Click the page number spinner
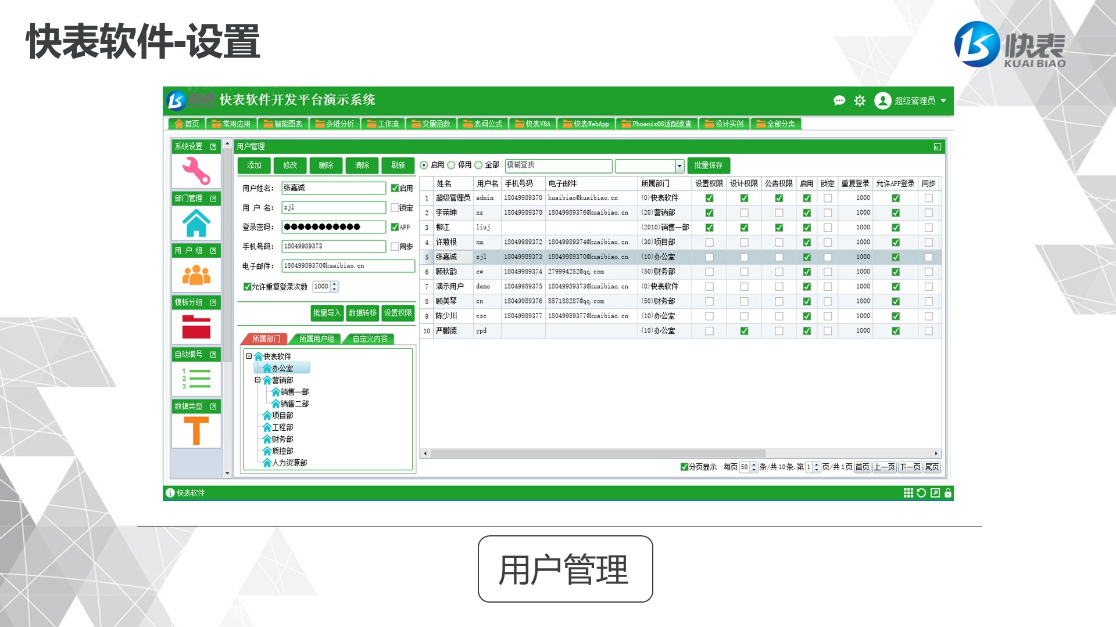The image size is (1116, 627). 816,467
